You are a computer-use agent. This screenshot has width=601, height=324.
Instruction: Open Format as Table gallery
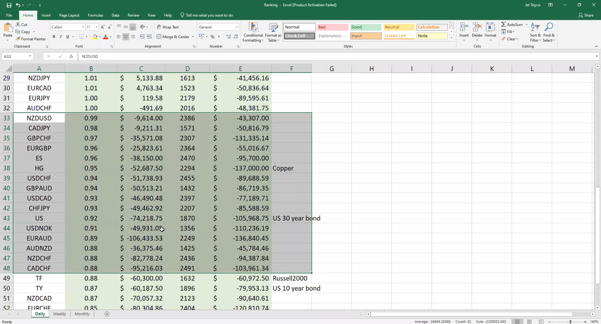tap(273, 32)
